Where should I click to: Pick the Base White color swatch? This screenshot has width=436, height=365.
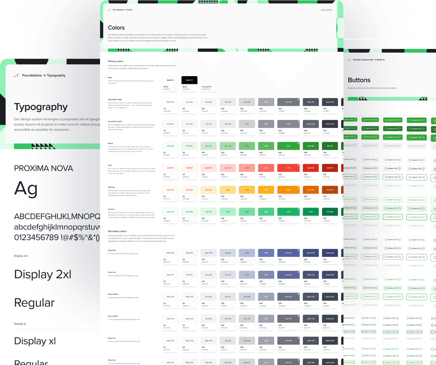pyautogui.click(x=170, y=84)
